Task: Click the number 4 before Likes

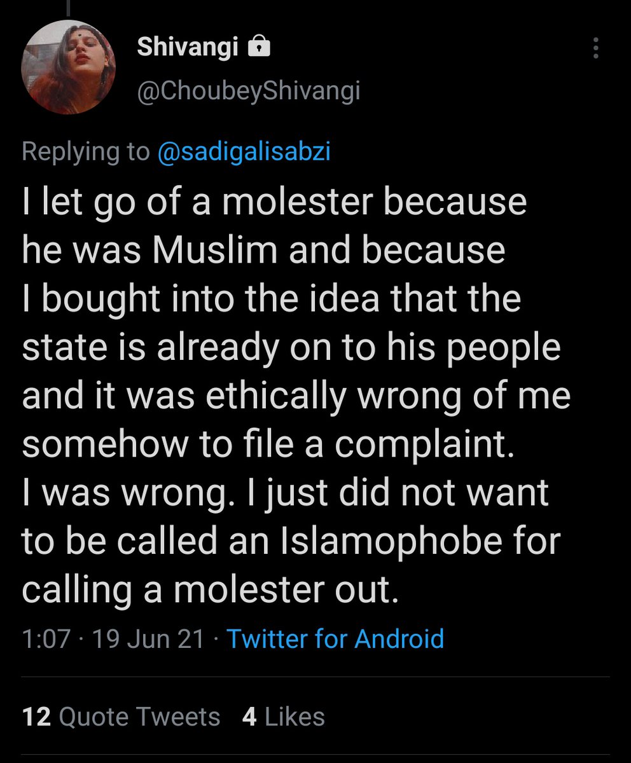Action: click(x=249, y=717)
